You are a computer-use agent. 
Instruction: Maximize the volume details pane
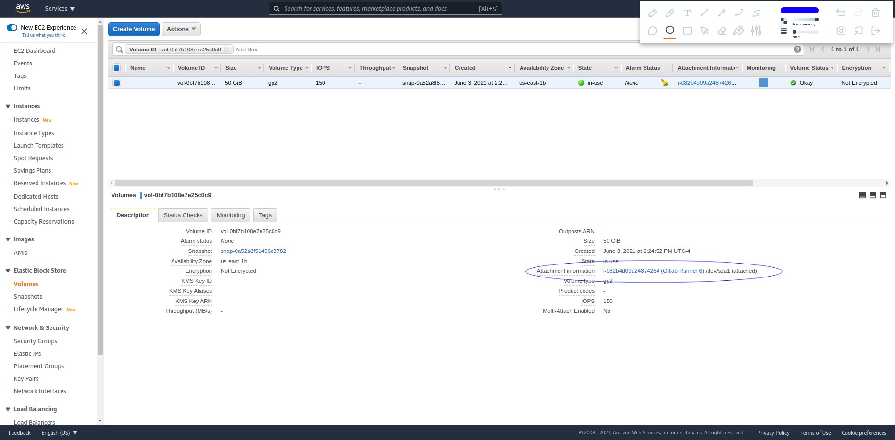883,195
